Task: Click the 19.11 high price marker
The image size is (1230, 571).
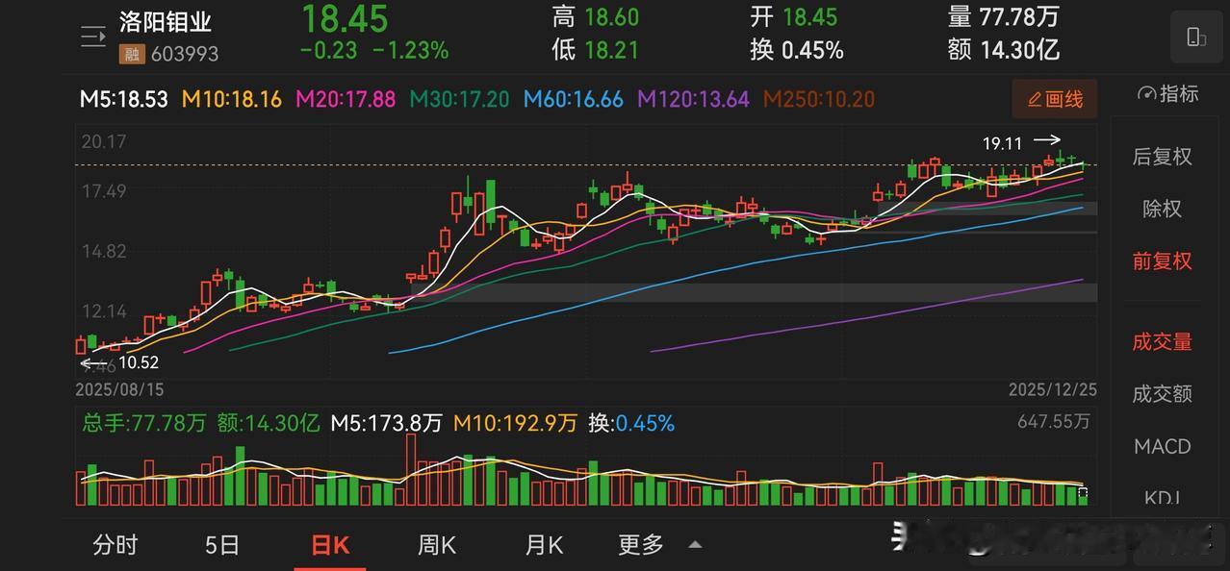Action: pos(1002,143)
